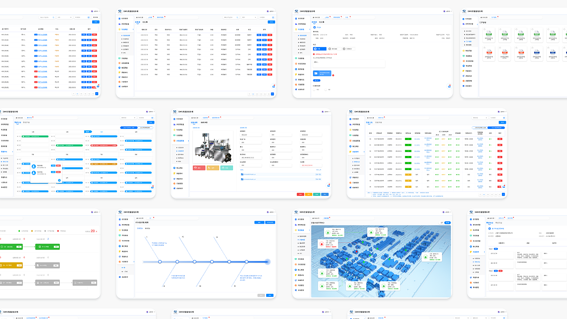Click the highlighted blue pagination button in the data table window
Screen dimensions: 567x319
click(x=272, y=94)
